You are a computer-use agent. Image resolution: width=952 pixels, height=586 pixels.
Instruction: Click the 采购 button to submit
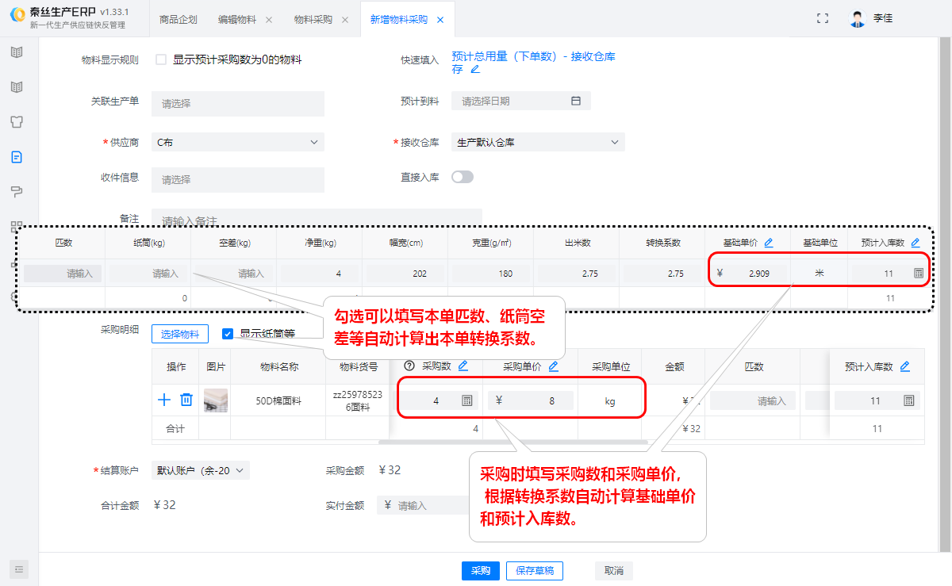(x=480, y=570)
